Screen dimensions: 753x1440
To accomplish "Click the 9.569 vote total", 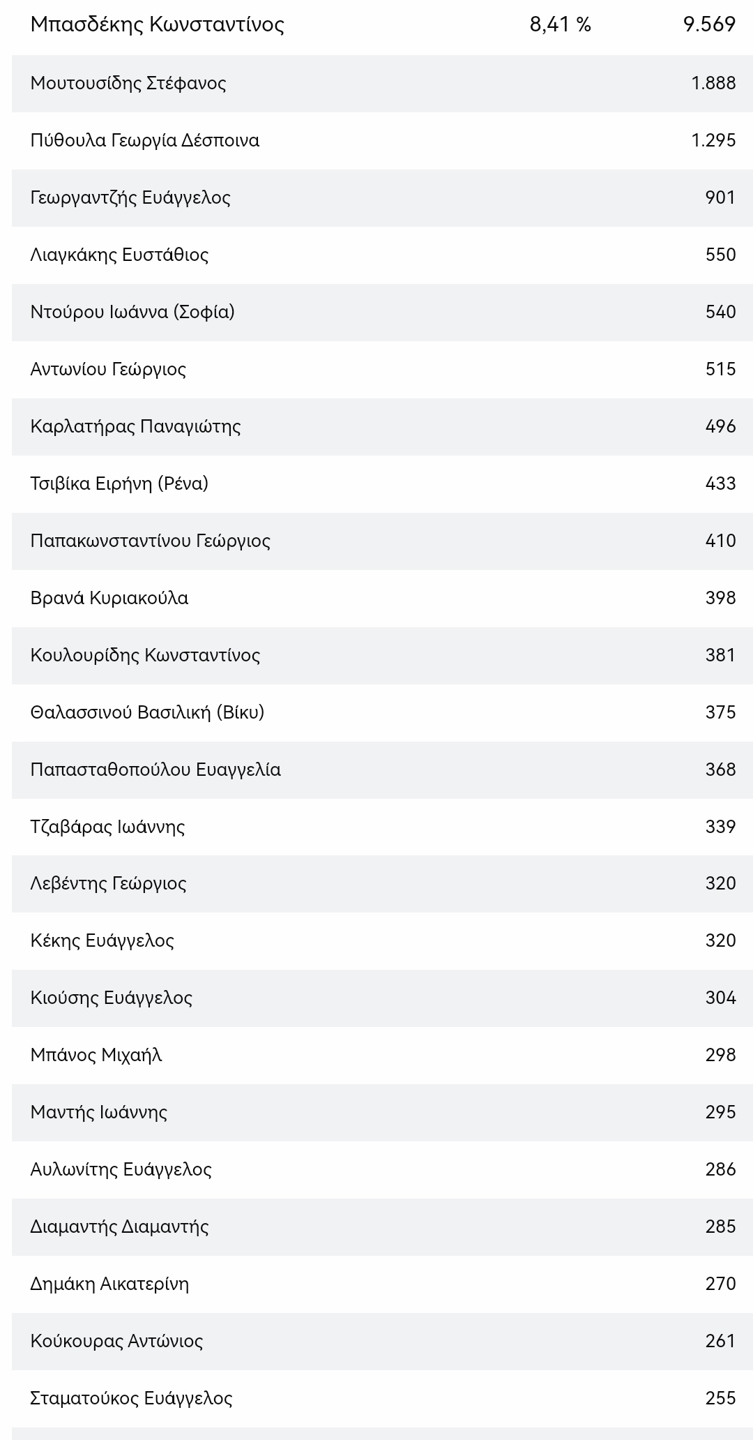I will point(709,24).
